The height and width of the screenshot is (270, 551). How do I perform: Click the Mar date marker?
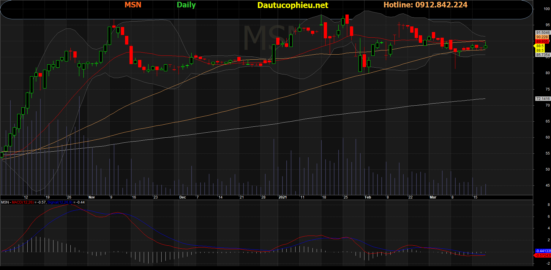pos(433,197)
